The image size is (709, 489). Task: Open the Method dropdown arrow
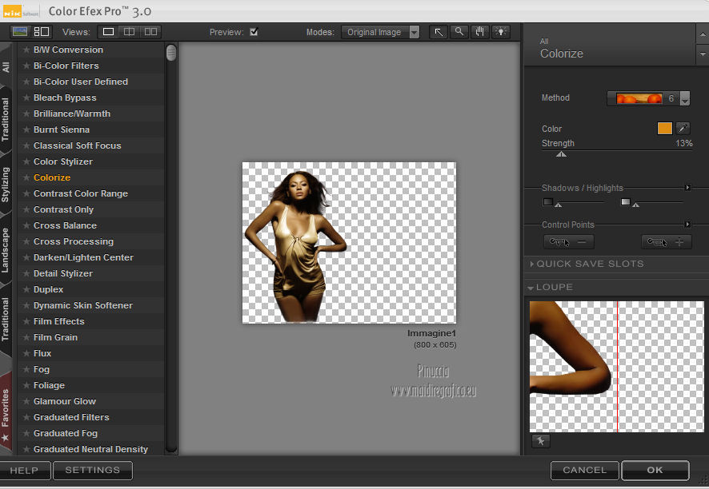[684, 99]
